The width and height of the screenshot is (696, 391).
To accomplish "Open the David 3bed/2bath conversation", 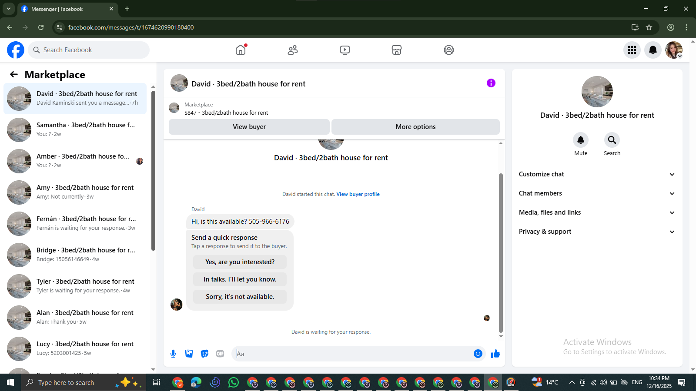I will click(75, 99).
